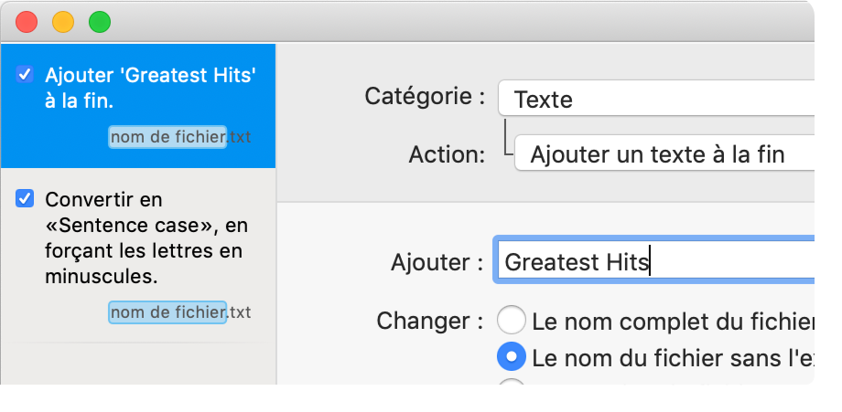This screenshot has height=412, width=842.
Task: Click the "Changer :" label
Action: (x=429, y=321)
